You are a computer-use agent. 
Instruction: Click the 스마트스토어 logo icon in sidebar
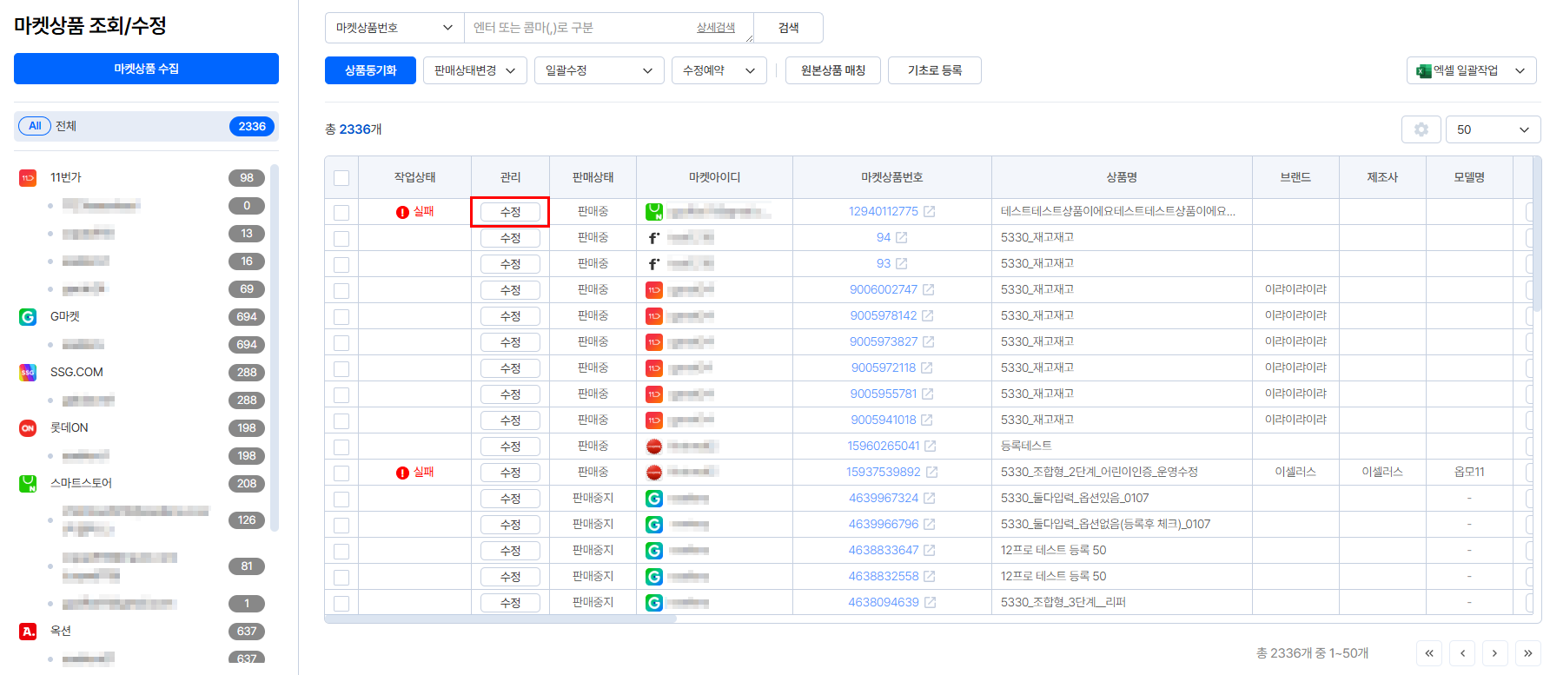28,484
